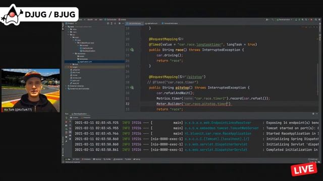Minimize the Run tool window

pos(317,114)
